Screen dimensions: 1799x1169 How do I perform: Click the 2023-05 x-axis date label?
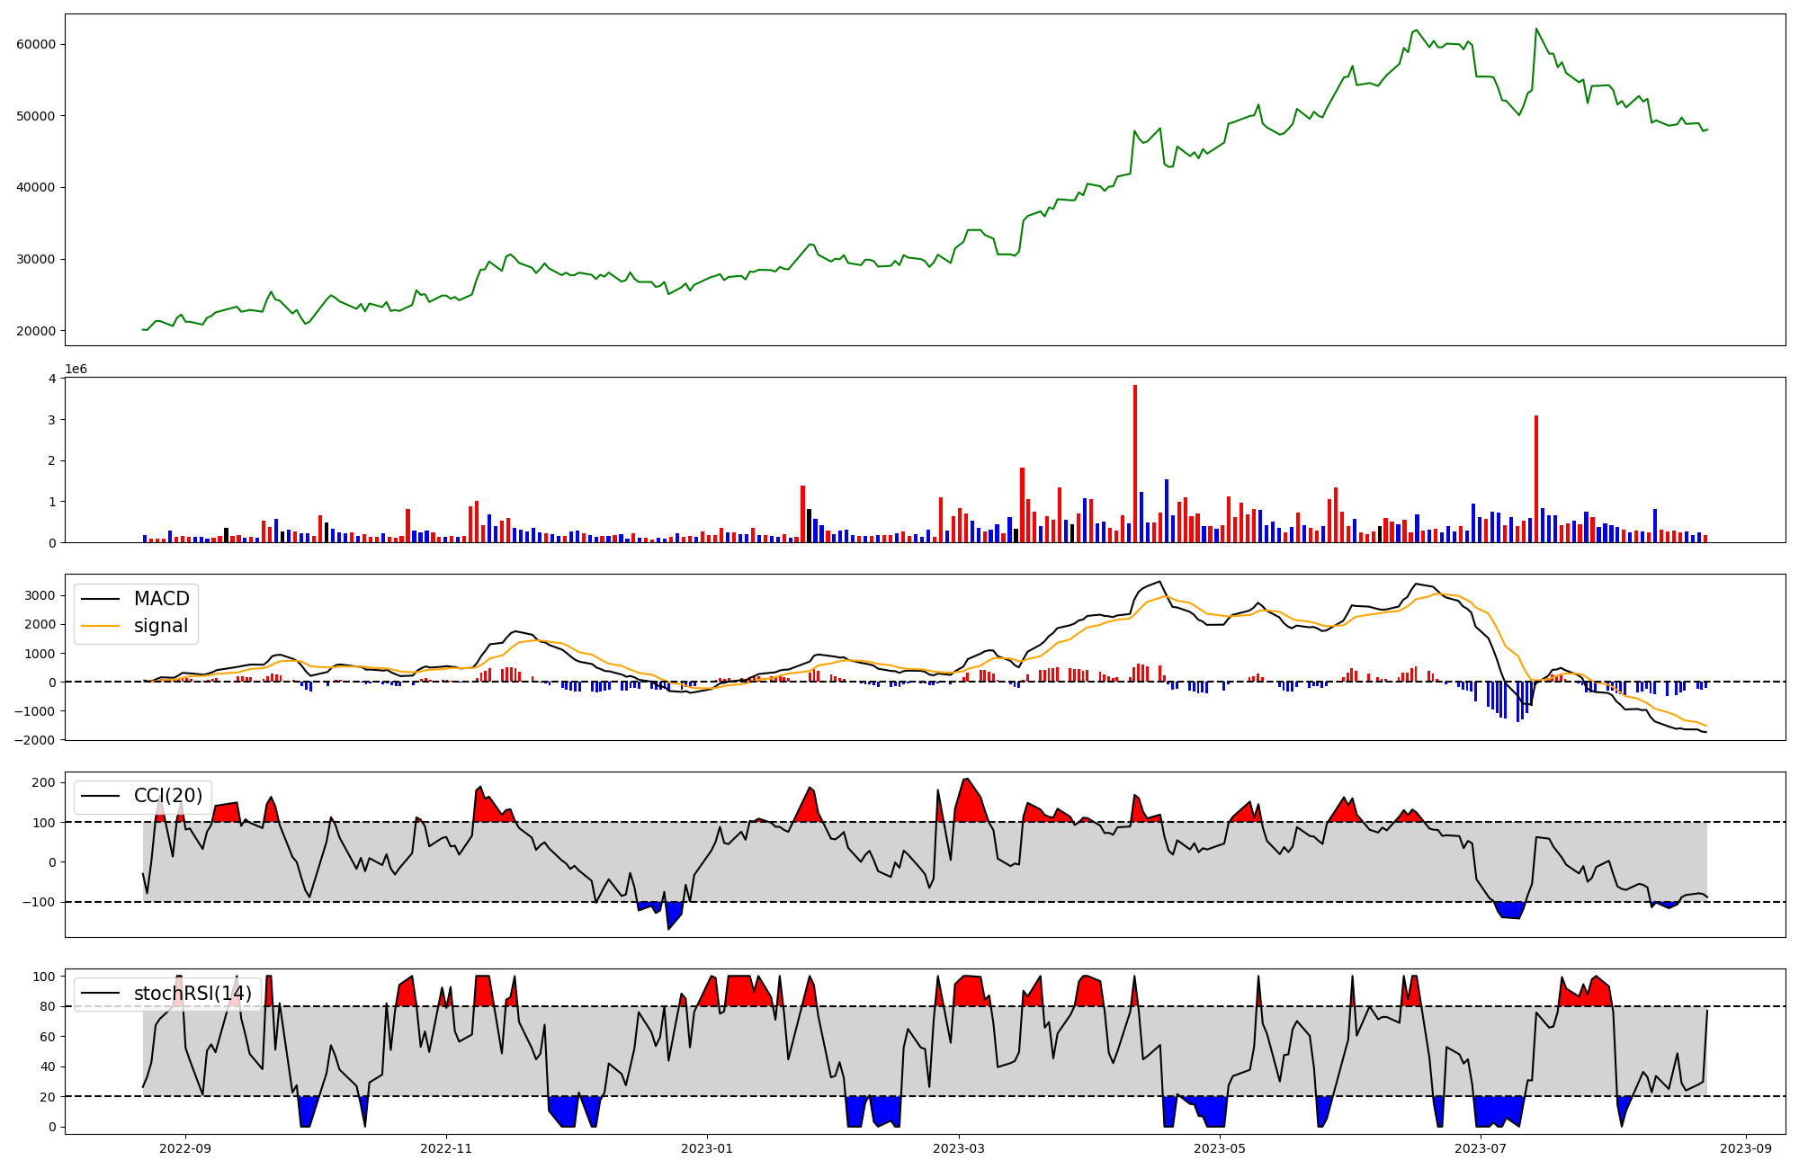point(1220,1147)
